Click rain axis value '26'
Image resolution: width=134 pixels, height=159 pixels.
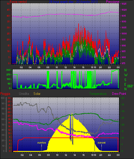click(9, 105)
